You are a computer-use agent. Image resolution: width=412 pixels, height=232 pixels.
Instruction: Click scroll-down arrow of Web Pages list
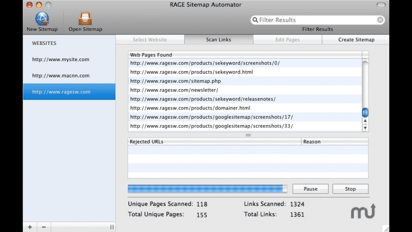365,128
